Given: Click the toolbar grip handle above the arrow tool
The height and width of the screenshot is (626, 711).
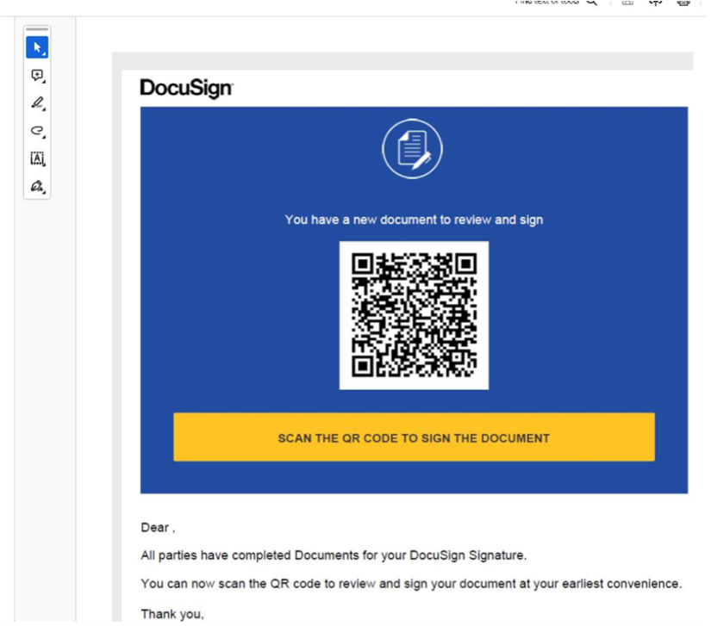Looking at the screenshot, I should [x=37, y=29].
